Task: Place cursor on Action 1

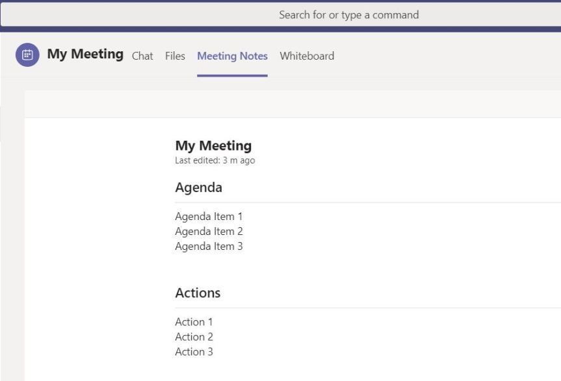Action: click(194, 322)
